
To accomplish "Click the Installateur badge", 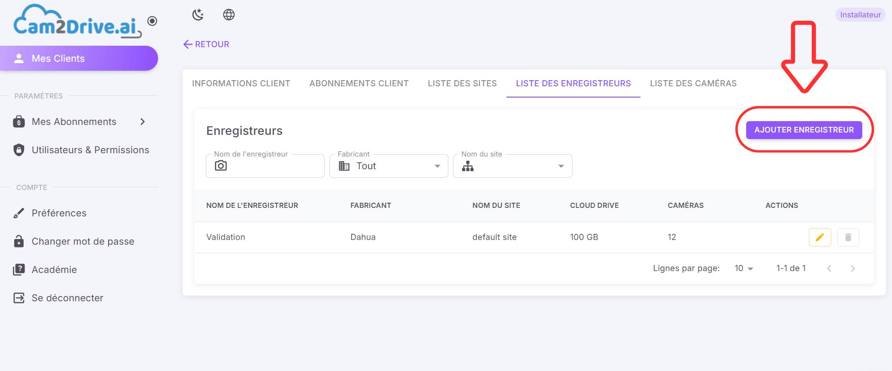I will 860,15.
